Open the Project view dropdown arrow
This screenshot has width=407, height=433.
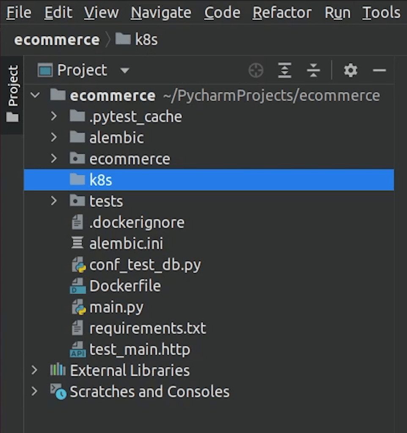pyautogui.click(x=124, y=70)
